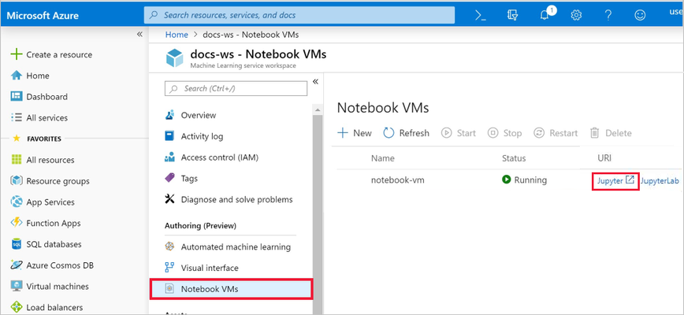Click the green plus Create a resource icon
This screenshot has height=315, width=684.
point(16,54)
